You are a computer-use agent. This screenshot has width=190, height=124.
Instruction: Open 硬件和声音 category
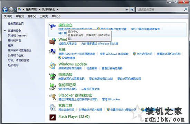[x=15, y=41]
